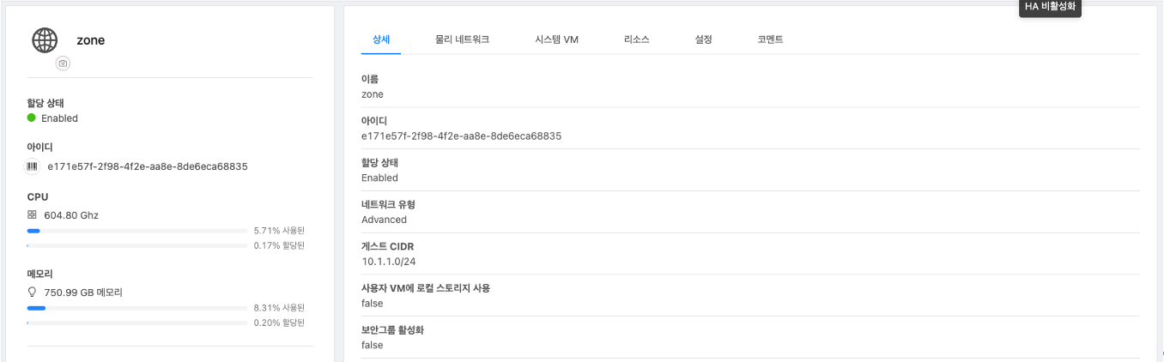Select the 리소스 tab

(637, 39)
